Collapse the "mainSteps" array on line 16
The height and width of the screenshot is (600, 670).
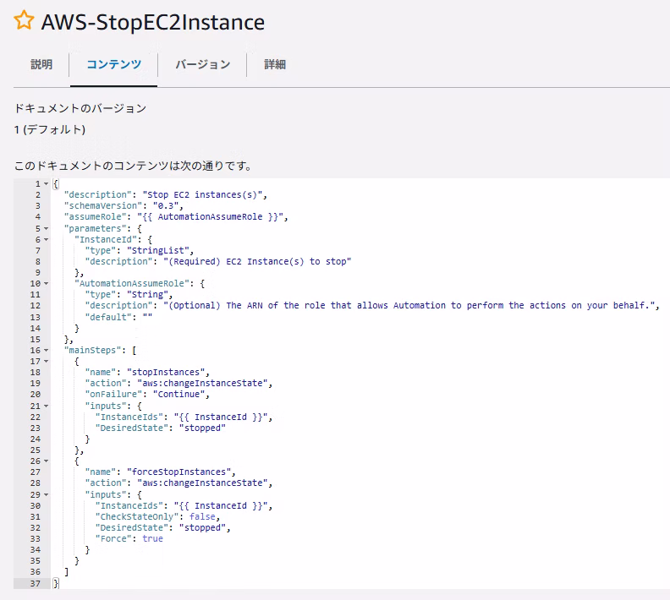click(47, 351)
